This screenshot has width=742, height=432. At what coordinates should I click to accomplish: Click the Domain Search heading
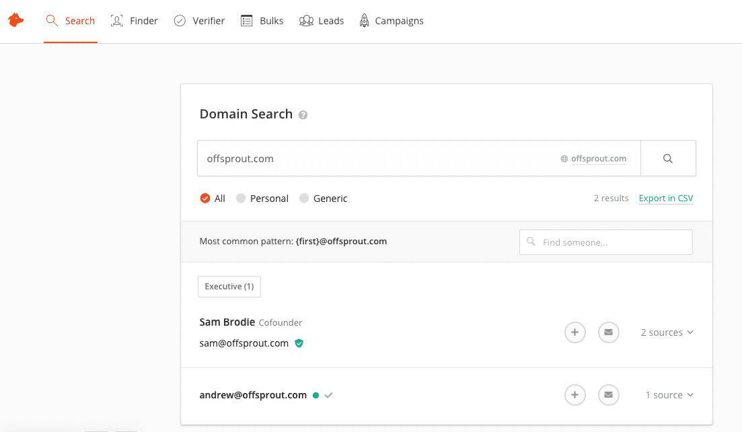pyautogui.click(x=246, y=114)
